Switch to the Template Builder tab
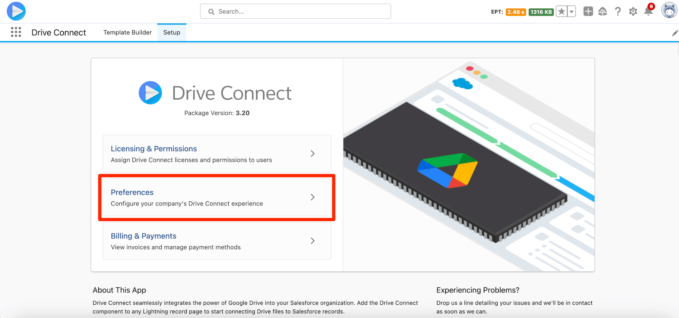The height and width of the screenshot is (318, 679). [128, 32]
